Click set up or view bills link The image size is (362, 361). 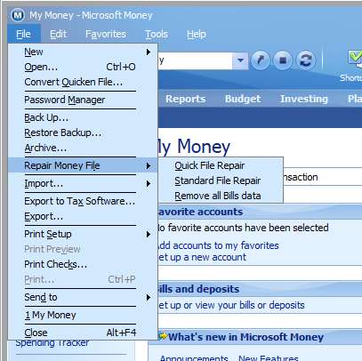(x=231, y=305)
